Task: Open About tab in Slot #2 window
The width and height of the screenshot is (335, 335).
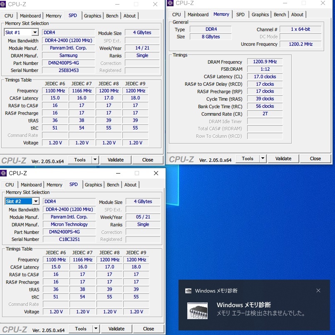Action: (130, 185)
